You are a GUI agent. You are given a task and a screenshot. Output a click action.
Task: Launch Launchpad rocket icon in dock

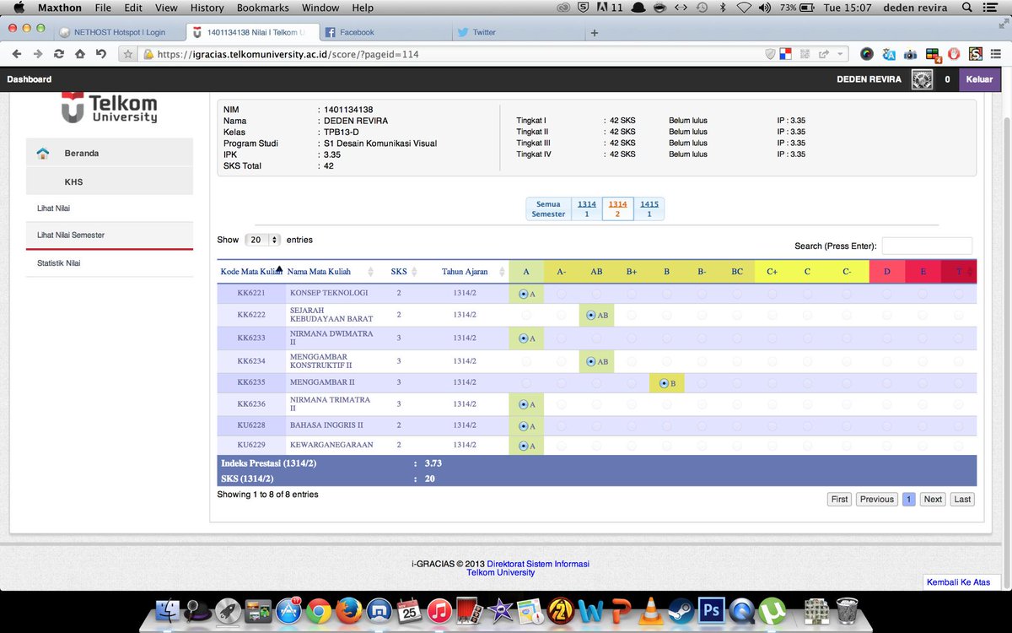click(x=228, y=610)
